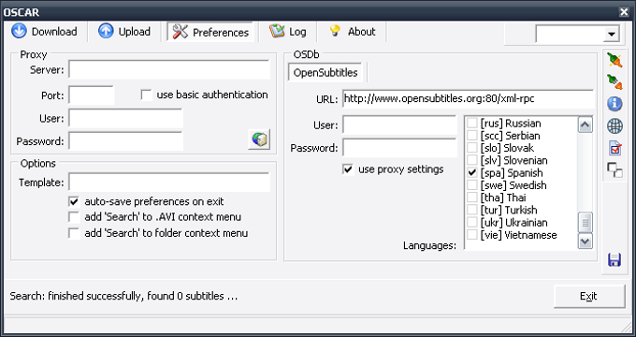Click the Proxy Port input field
This screenshot has height=337, width=636.
pos(92,95)
